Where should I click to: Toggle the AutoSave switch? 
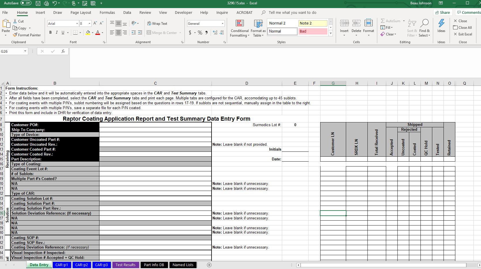(x=26, y=3)
